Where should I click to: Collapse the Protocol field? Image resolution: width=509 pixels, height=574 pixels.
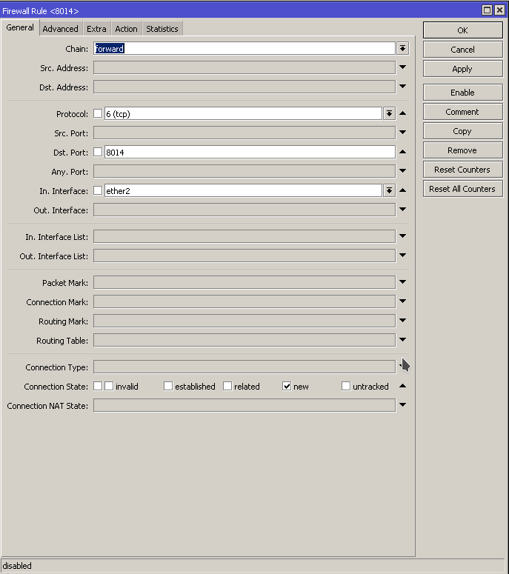point(403,113)
